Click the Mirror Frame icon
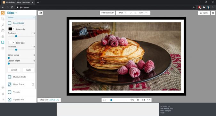The width and height of the screenshot is (216, 116). point(10,84)
